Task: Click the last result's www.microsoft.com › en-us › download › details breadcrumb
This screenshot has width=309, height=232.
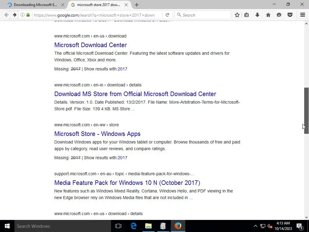Action: [x=98, y=214]
